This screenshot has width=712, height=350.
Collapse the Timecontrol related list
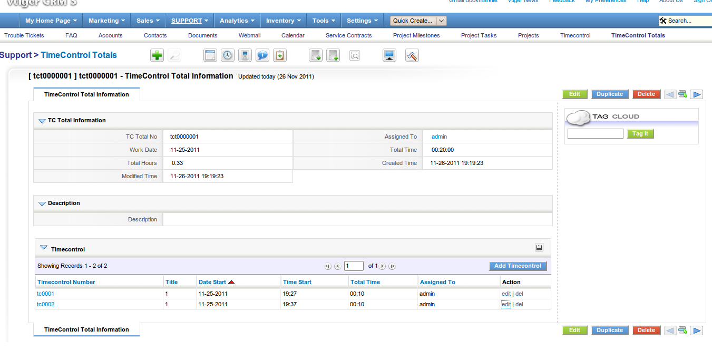click(44, 247)
